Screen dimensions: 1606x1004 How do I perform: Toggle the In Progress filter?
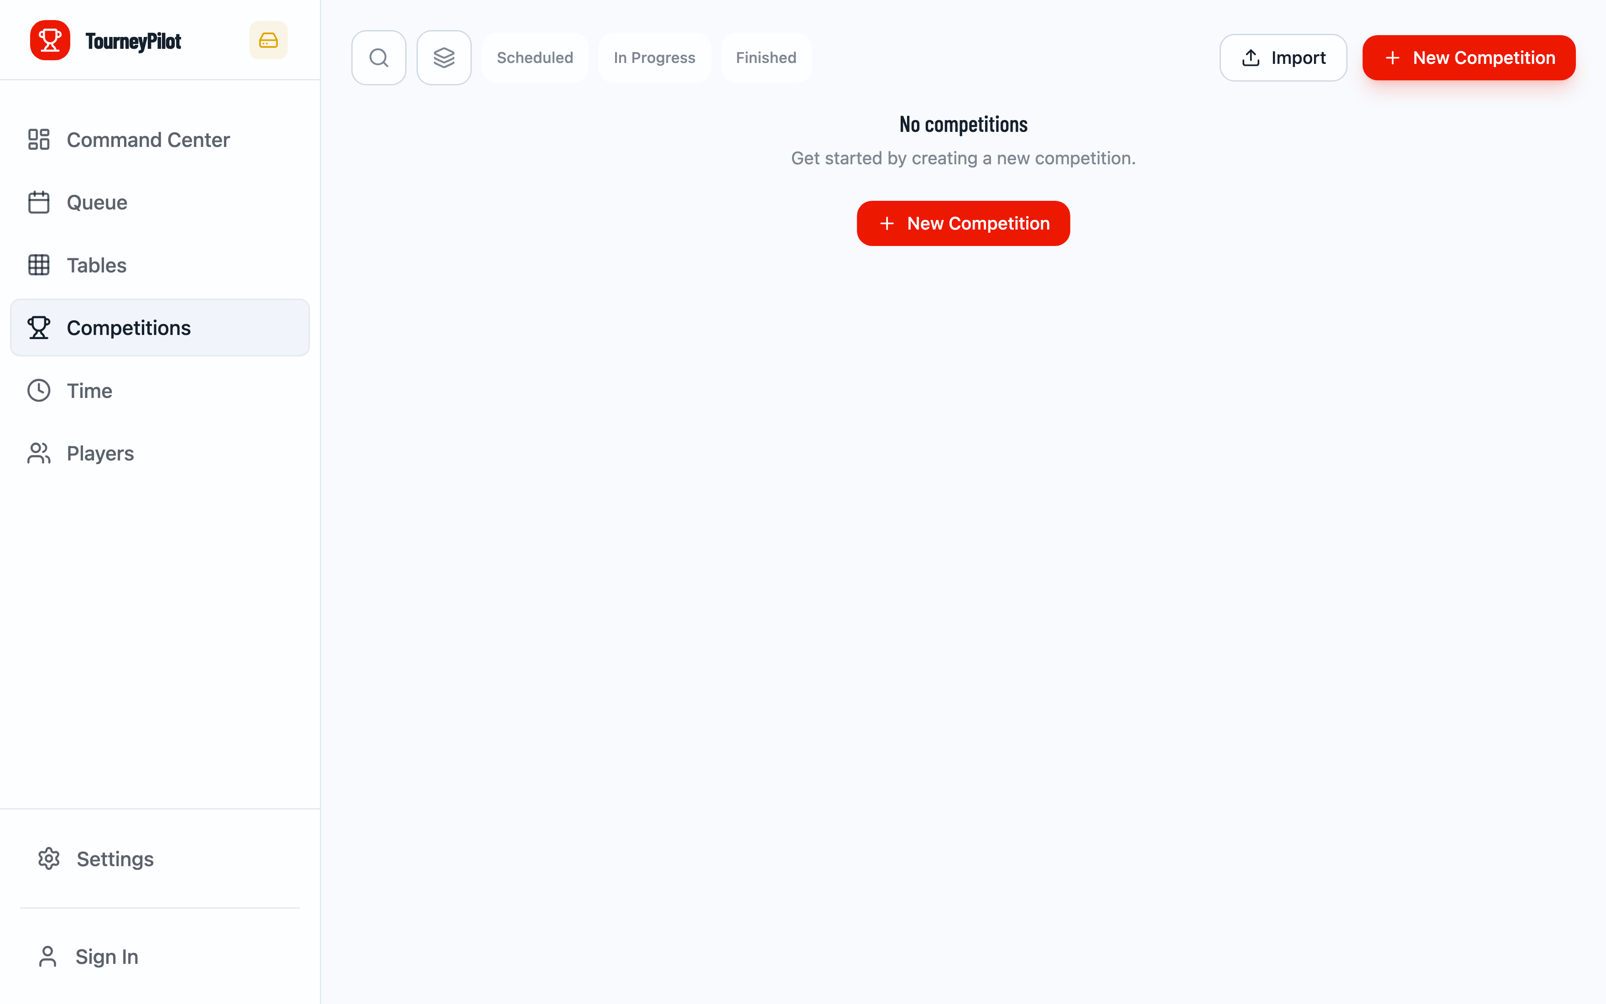pyautogui.click(x=654, y=57)
